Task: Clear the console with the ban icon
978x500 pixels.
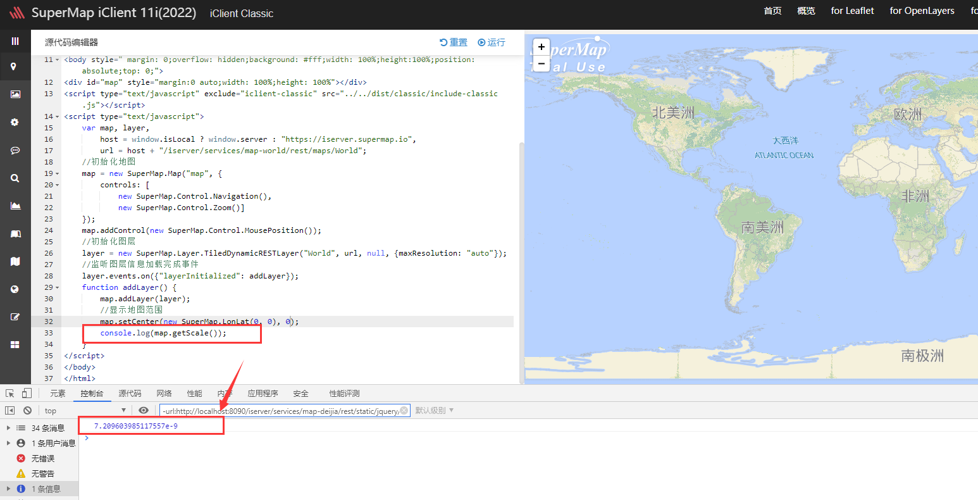Action: tap(27, 410)
